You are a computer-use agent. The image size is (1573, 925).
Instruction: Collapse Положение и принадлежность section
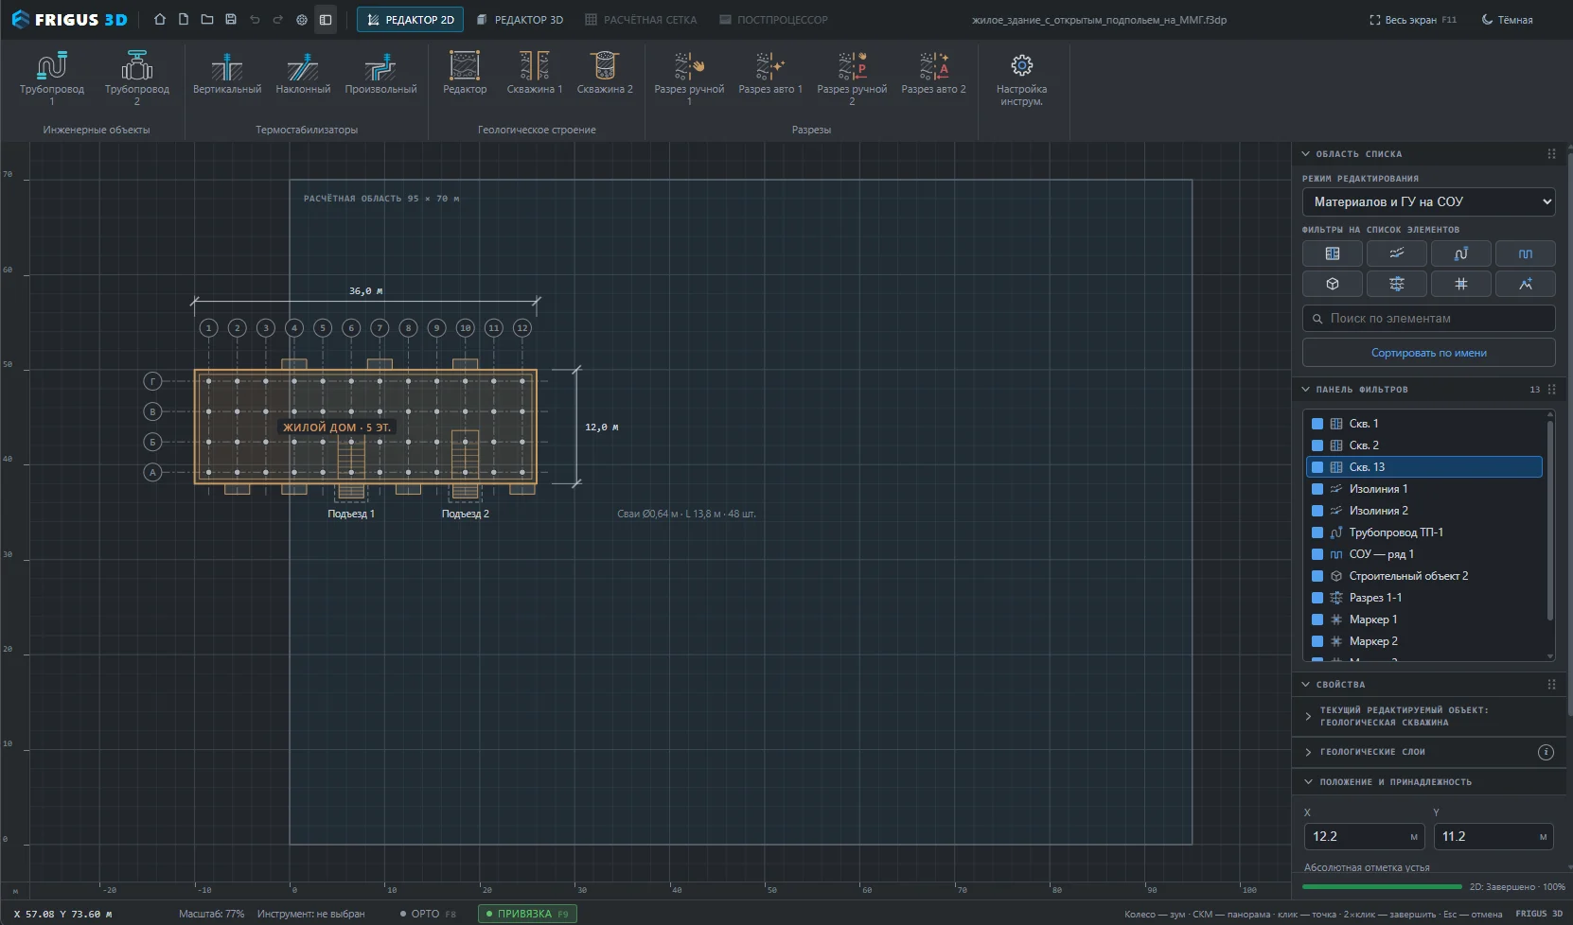tap(1308, 782)
